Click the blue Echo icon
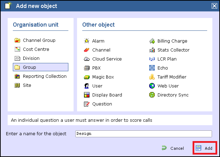Viewport: 220px width, 157px height. [152, 68]
